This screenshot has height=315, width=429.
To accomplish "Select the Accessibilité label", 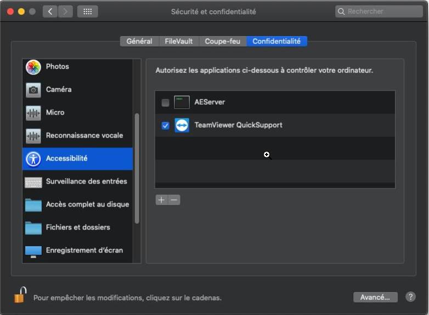I will pyautogui.click(x=67, y=158).
